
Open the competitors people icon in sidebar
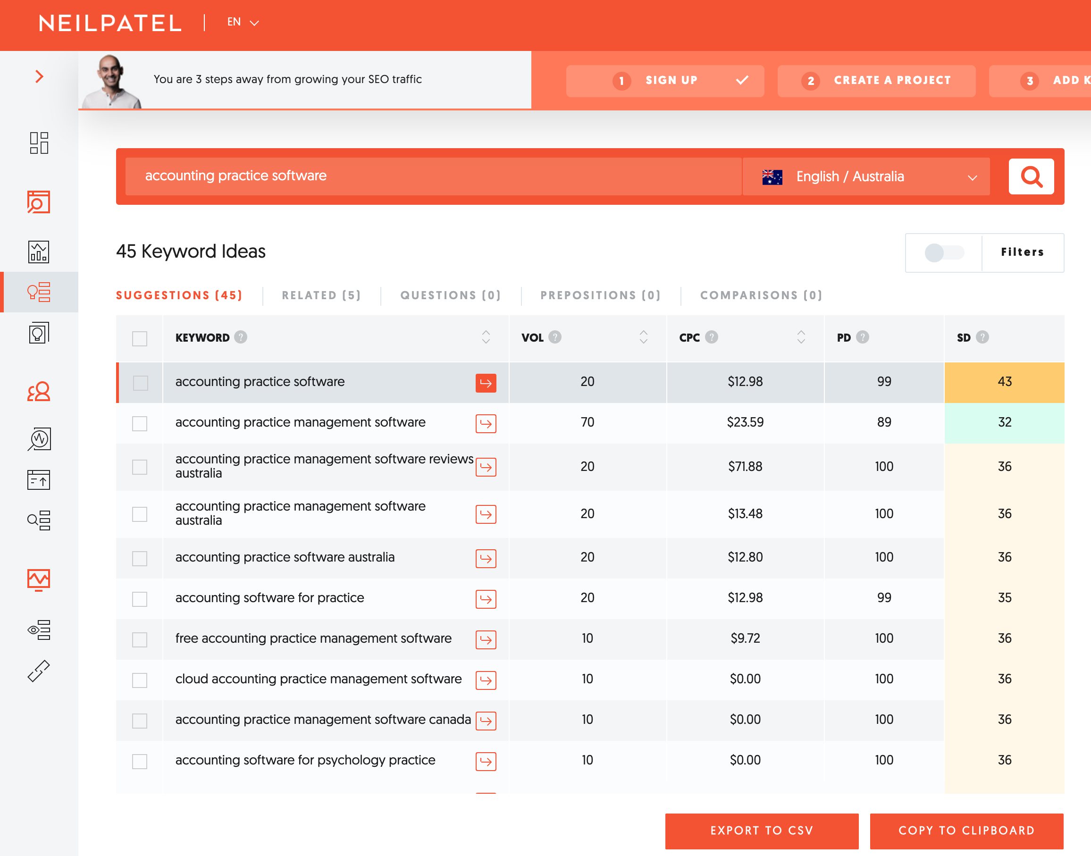pyautogui.click(x=39, y=391)
